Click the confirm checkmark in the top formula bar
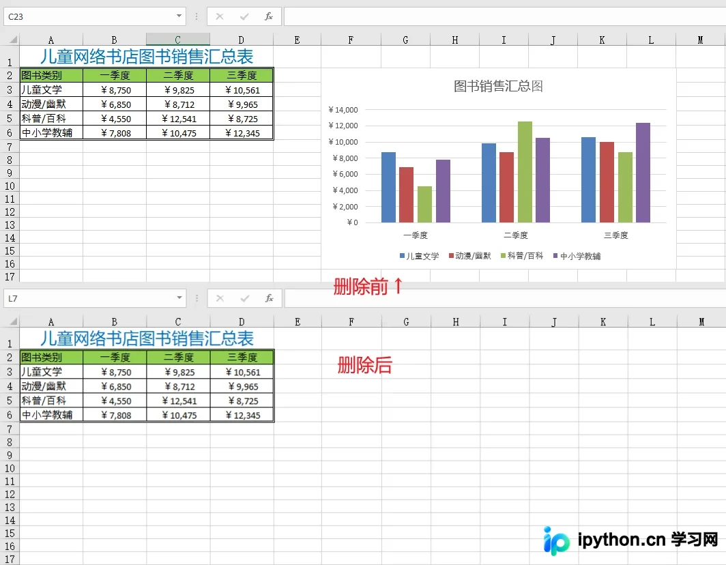726x565 pixels. pos(244,16)
